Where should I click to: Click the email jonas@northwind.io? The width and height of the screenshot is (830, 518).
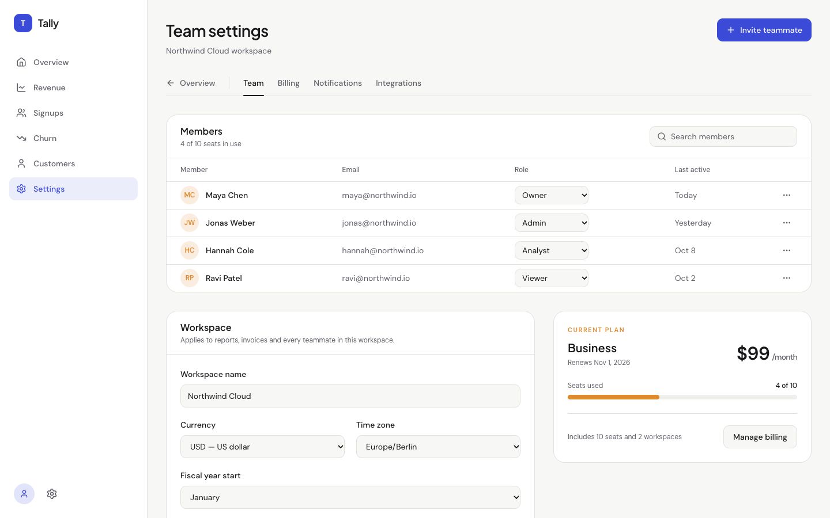(x=379, y=223)
